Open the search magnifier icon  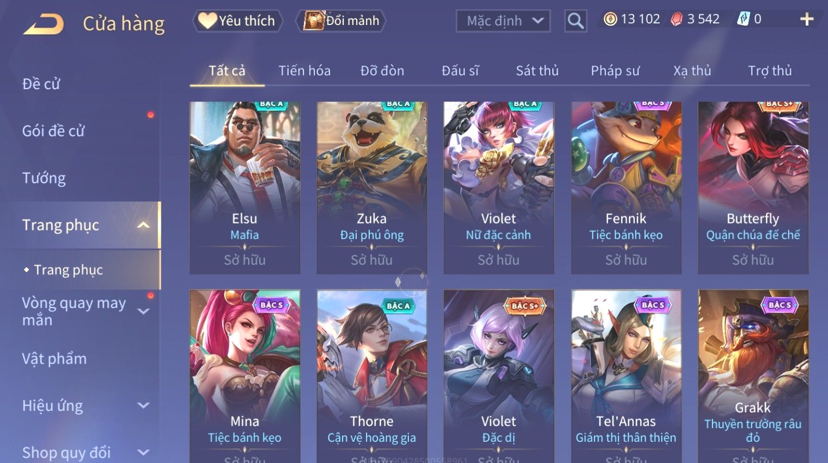click(x=576, y=21)
